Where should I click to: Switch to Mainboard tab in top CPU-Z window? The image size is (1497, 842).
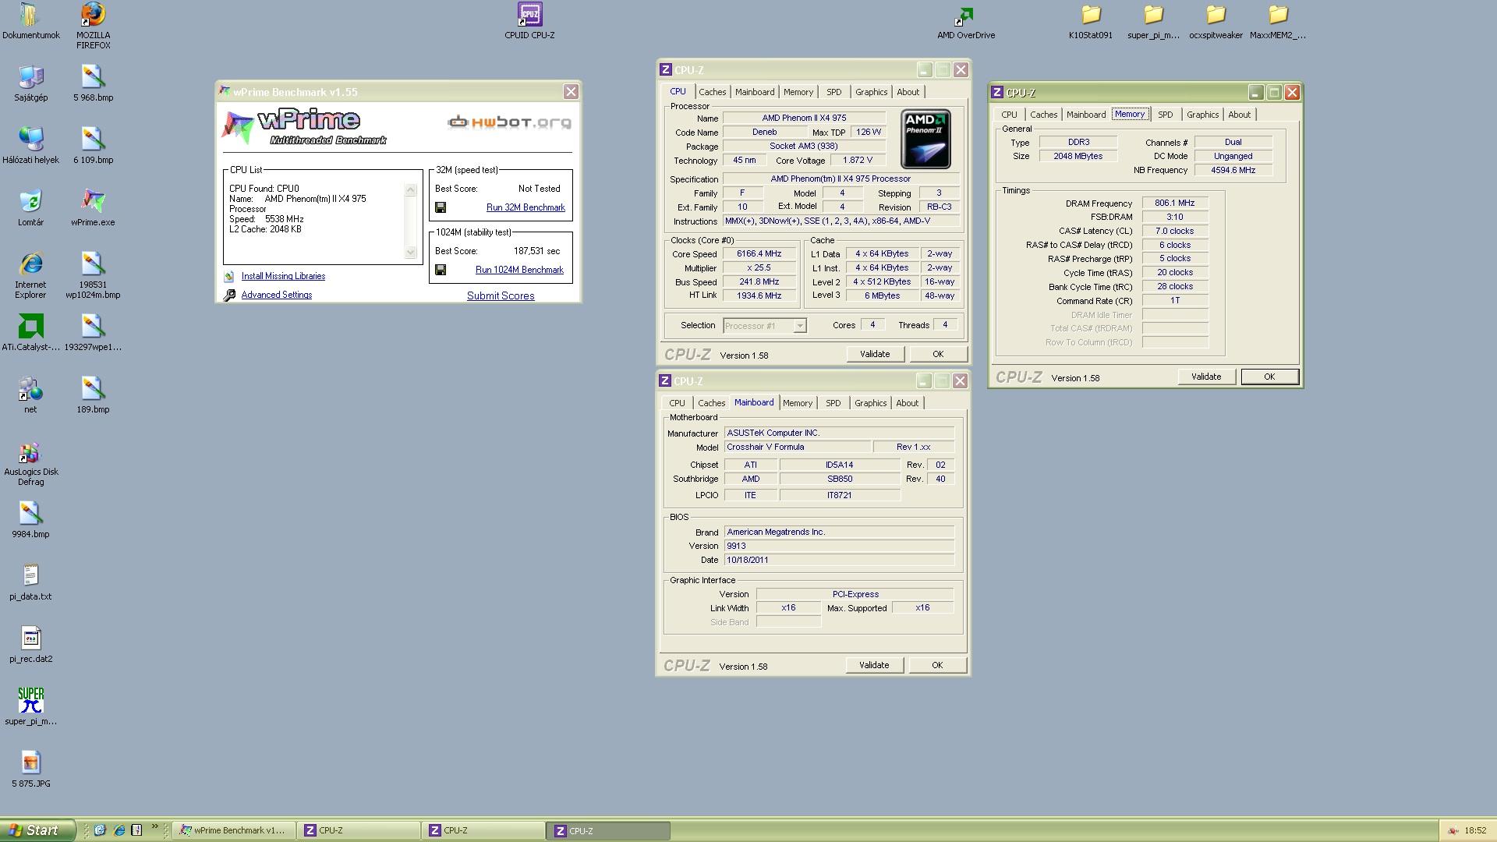pyautogui.click(x=755, y=92)
